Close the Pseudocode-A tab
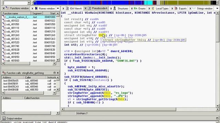The height and width of the screenshot is (123, 220). [x=85, y=9]
